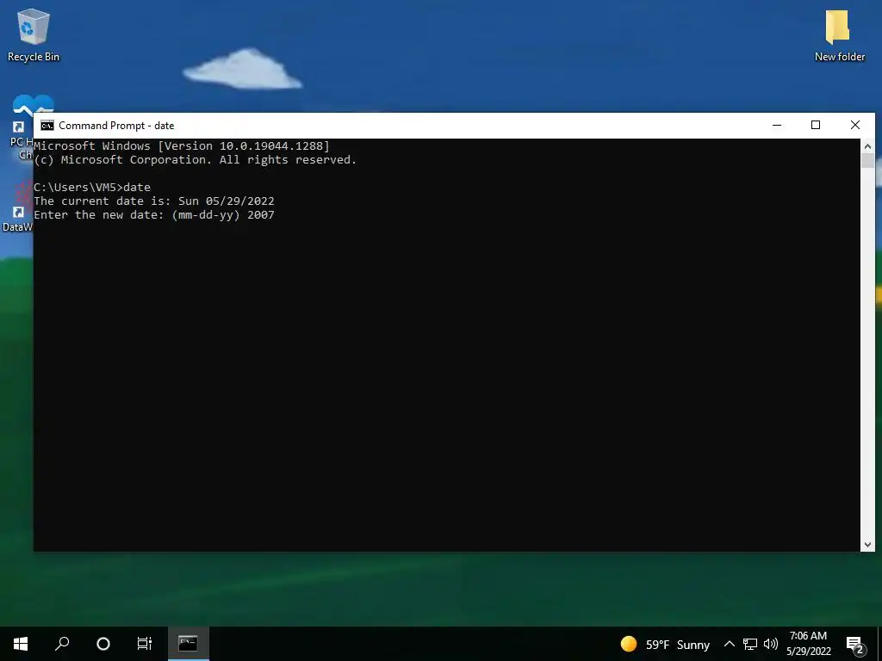The height and width of the screenshot is (661, 882).
Task: Open Task View on taskbar
Action: [145, 644]
